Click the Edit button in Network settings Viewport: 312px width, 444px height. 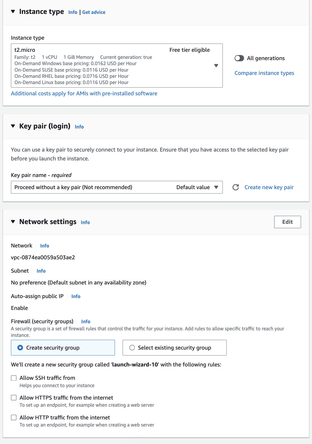coord(287,222)
